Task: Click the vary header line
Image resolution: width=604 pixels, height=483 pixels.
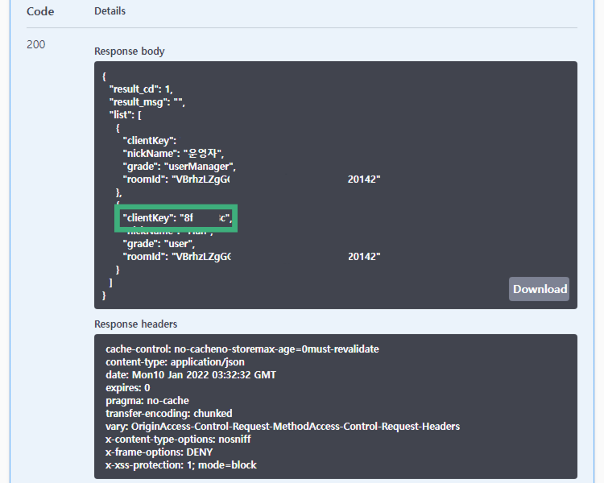Action: [282, 427]
